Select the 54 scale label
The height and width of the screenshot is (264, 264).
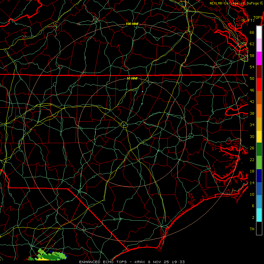[252, 67]
